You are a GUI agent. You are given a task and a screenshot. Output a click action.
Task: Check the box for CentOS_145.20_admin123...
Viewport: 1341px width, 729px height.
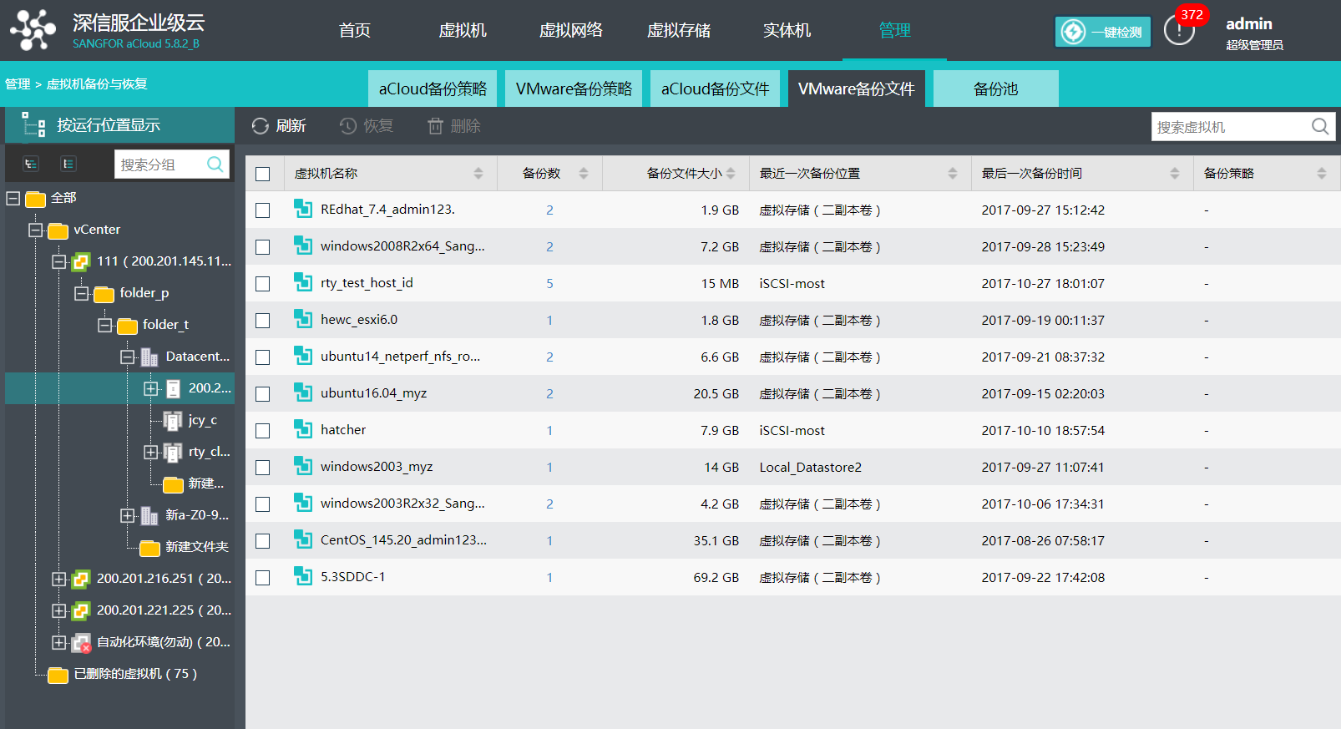pyautogui.click(x=263, y=541)
